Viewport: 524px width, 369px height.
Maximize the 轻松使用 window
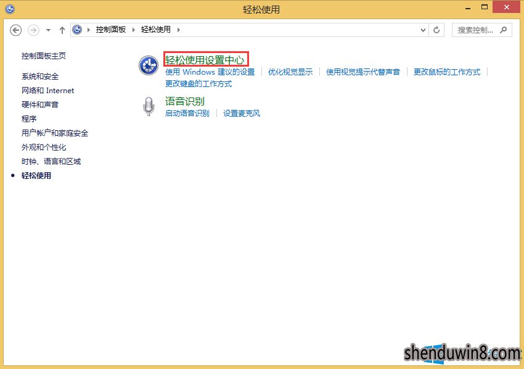pyautogui.click(x=485, y=7)
